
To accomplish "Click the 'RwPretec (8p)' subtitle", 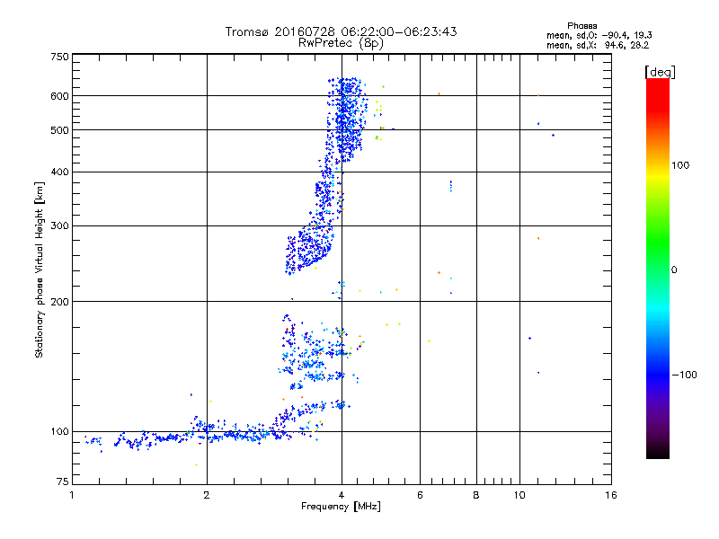I will (341, 43).
